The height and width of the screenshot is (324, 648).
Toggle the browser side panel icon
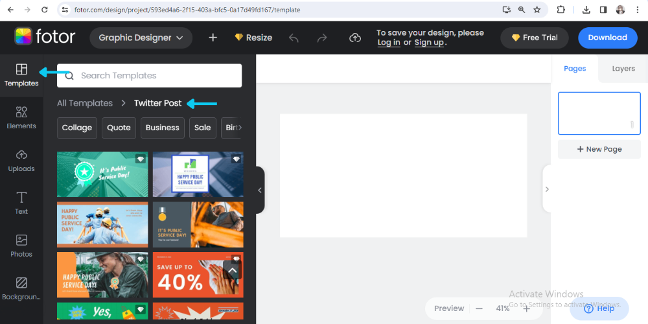(603, 10)
